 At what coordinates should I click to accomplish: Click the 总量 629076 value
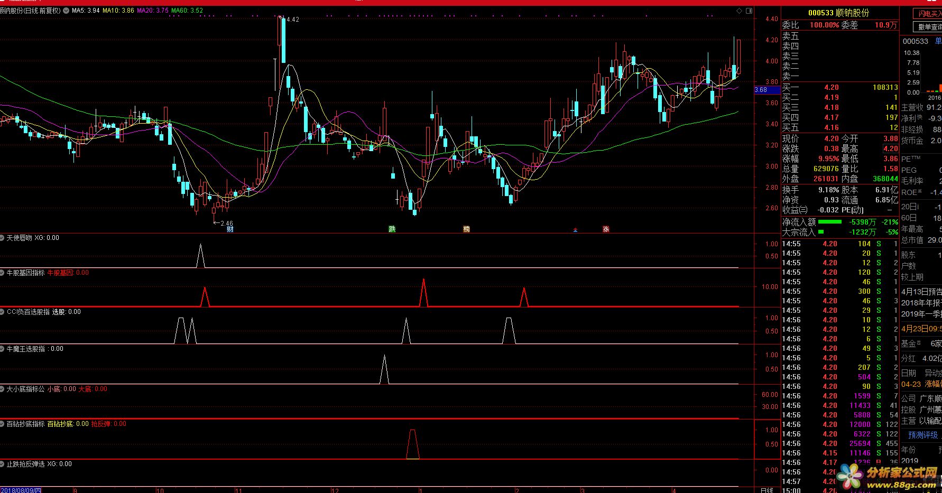click(x=826, y=169)
